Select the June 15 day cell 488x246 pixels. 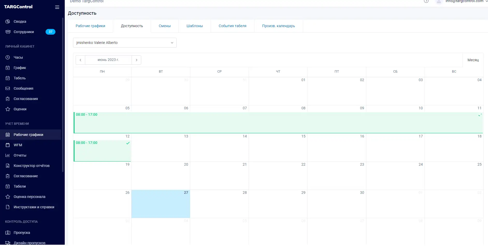tap(278, 148)
